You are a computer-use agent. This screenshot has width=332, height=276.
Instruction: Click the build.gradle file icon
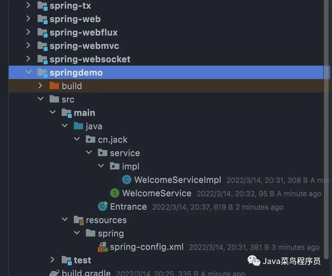coord(54,273)
